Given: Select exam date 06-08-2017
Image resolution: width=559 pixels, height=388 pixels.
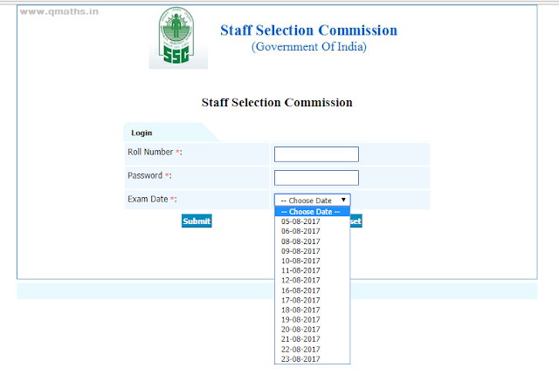Looking at the screenshot, I should 313,231.
